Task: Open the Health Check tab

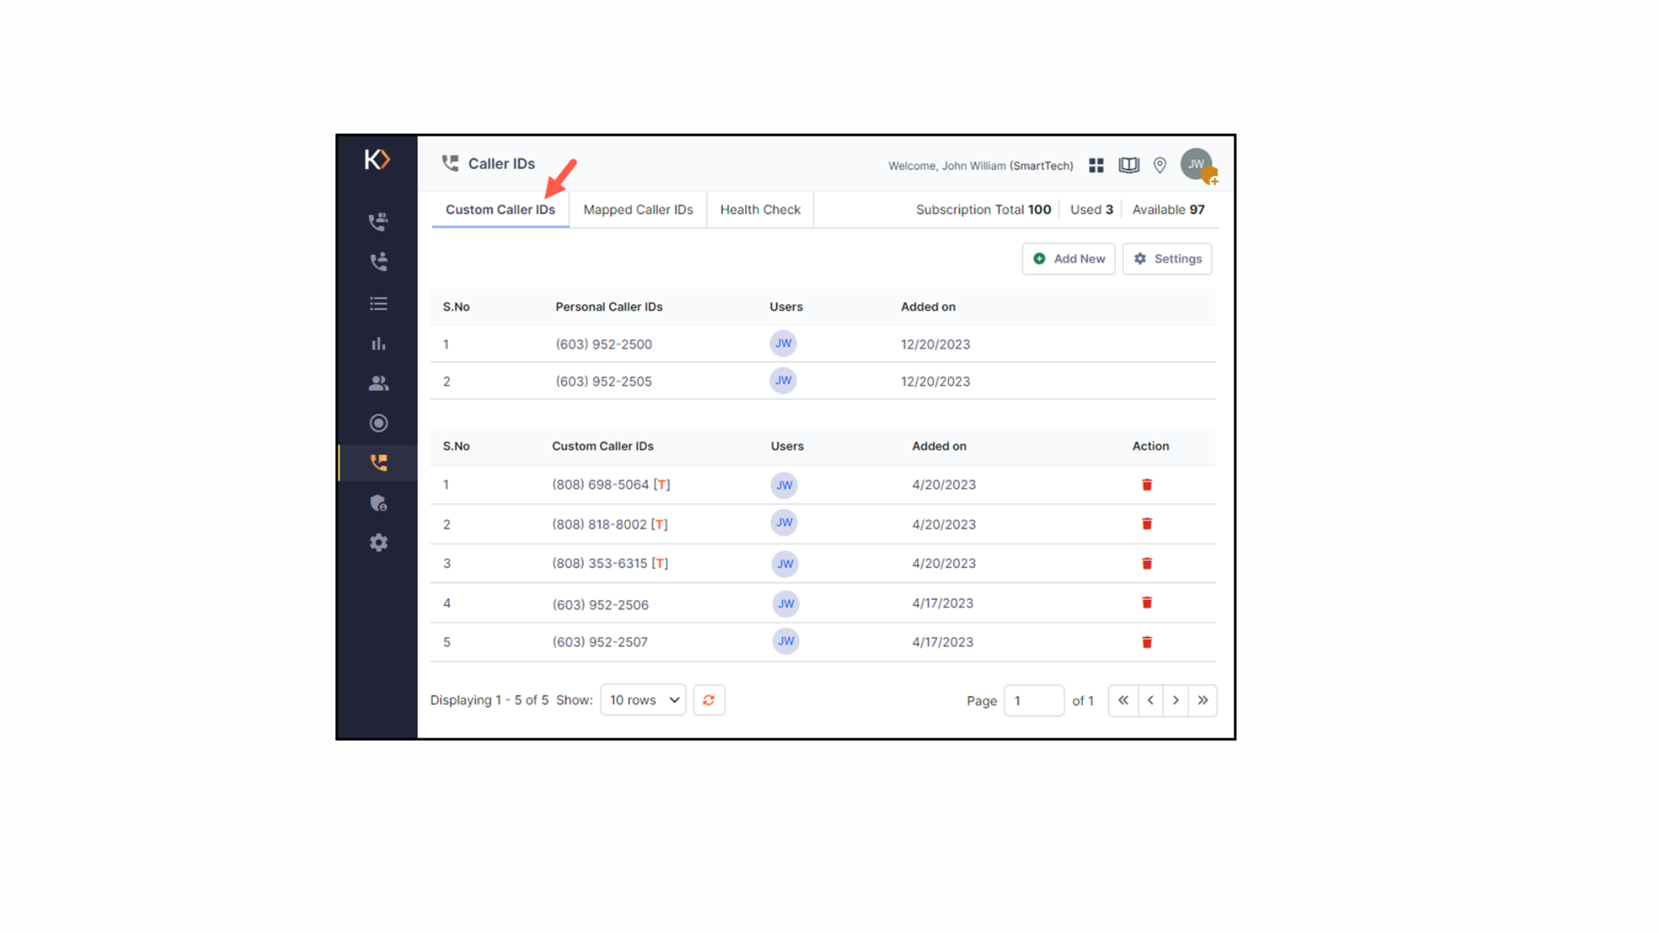Action: 760,210
